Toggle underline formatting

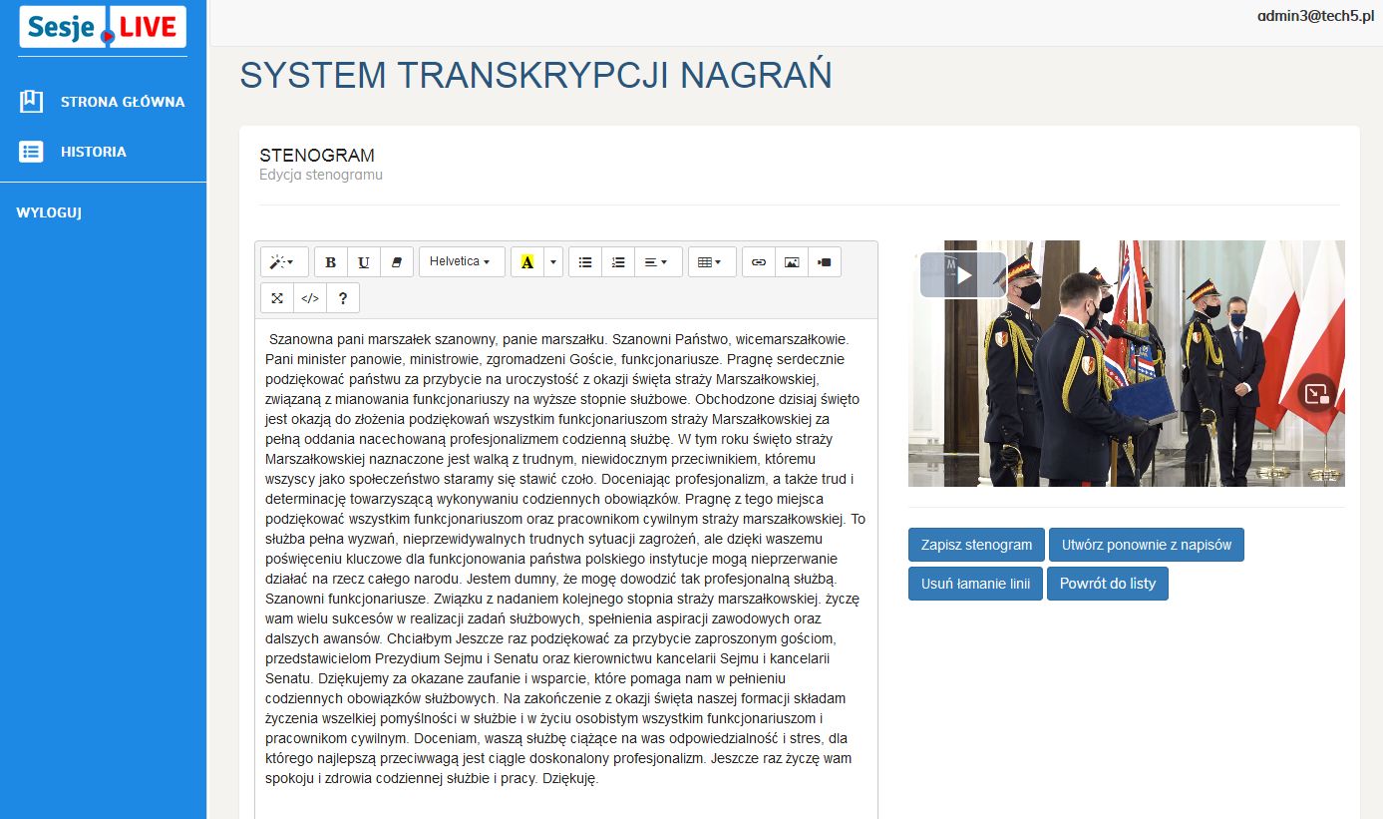pyautogui.click(x=364, y=262)
